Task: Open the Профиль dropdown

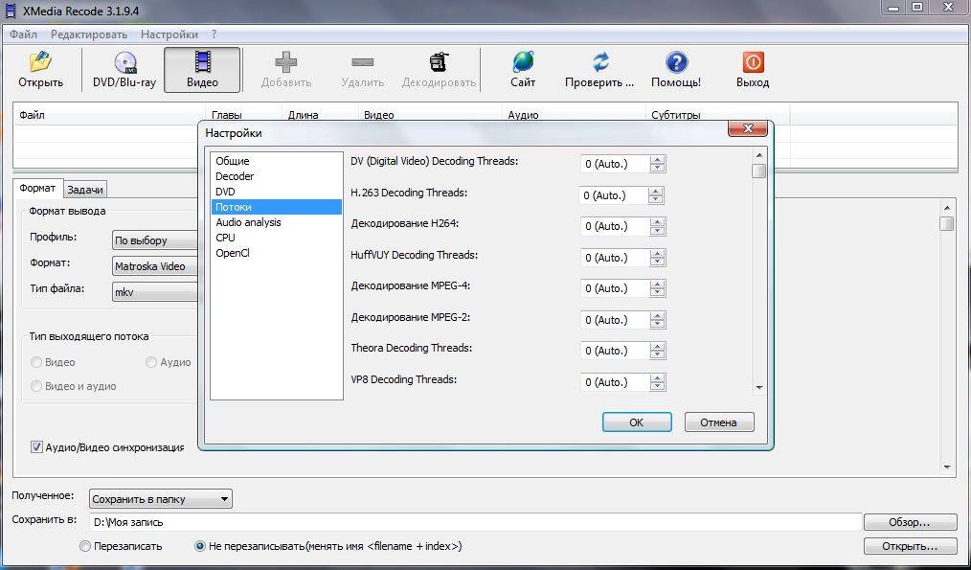Action: pyautogui.click(x=155, y=240)
